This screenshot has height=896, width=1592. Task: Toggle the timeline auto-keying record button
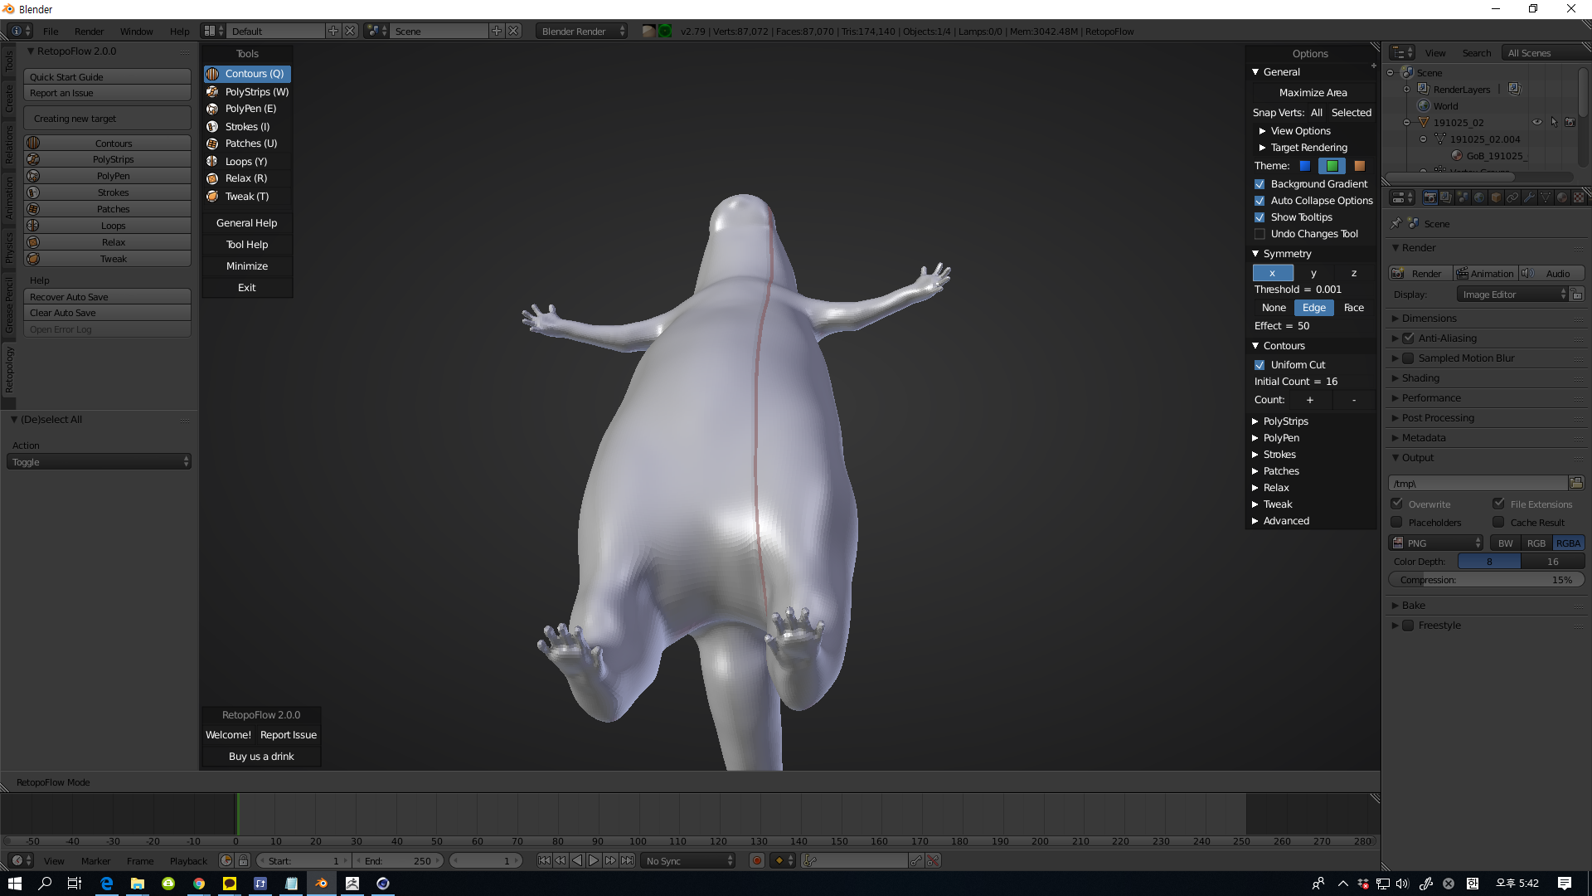click(756, 861)
